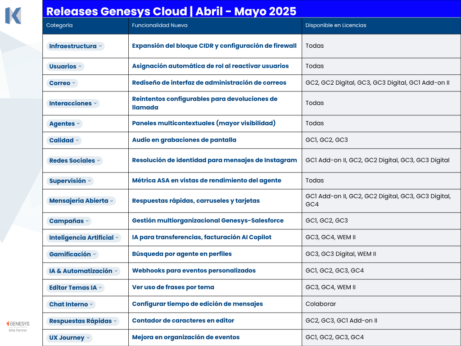Image resolution: width=461 pixels, height=346 pixels.
Task: Expand the Usuarios category chip
Action: (65, 66)
